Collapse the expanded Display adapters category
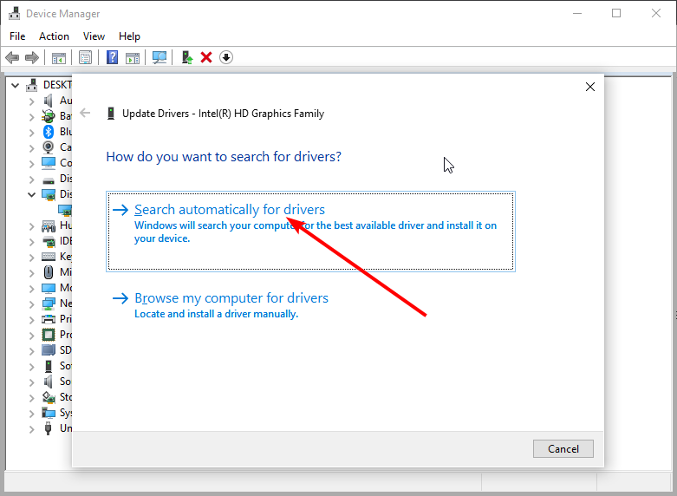The width and height of the screenshot is (677, 496). pos(31,194)
